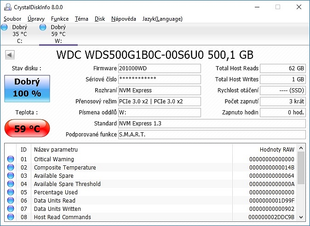The image size is (310, 226).
Task: Open the Jazyk(Language) menu
Action: click(162, 19)
